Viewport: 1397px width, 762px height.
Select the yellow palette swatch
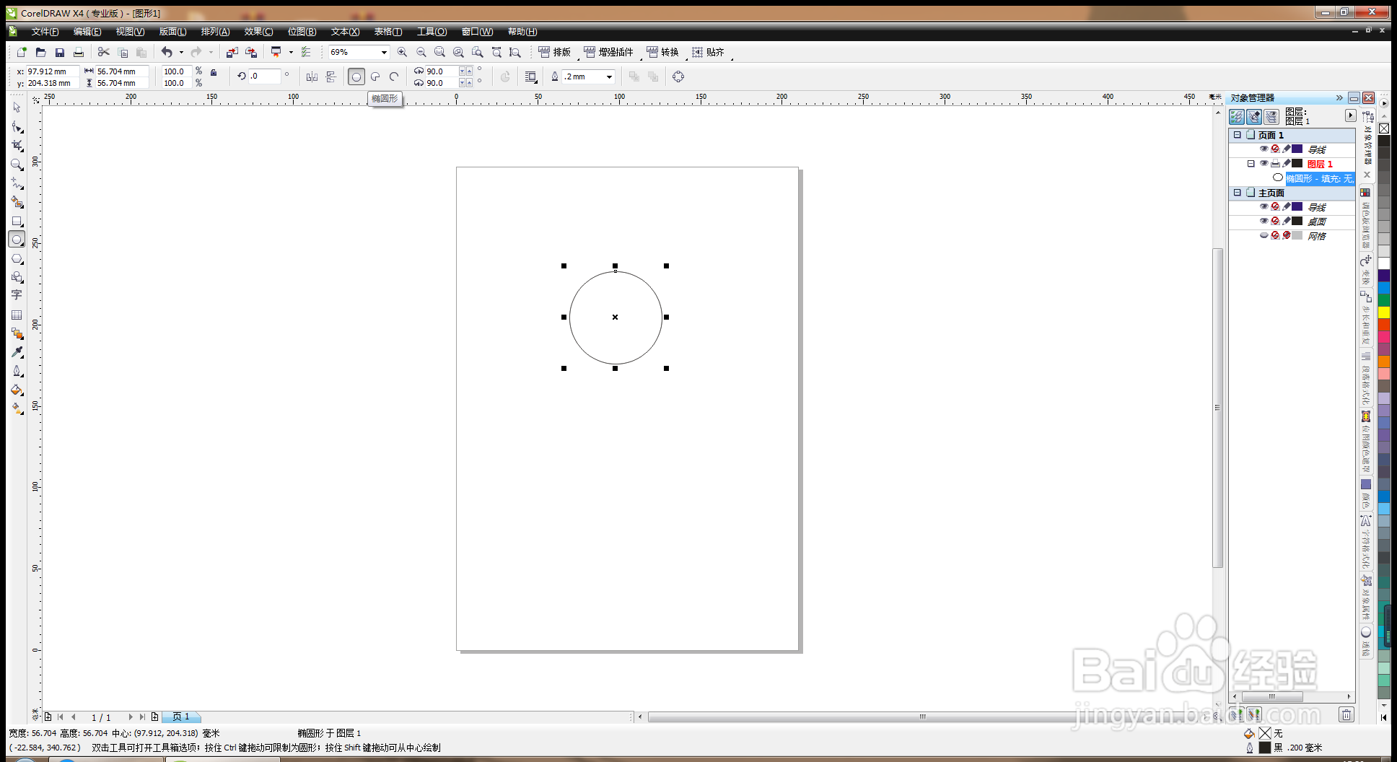tap(1383, 312)
